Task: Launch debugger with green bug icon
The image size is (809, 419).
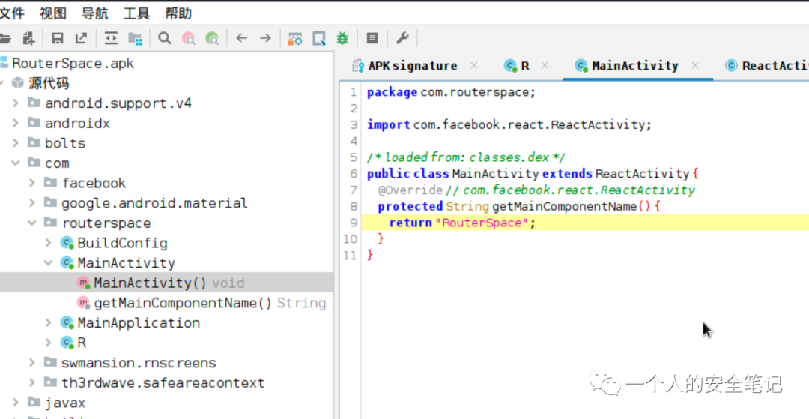Action: tap(342, 38)
